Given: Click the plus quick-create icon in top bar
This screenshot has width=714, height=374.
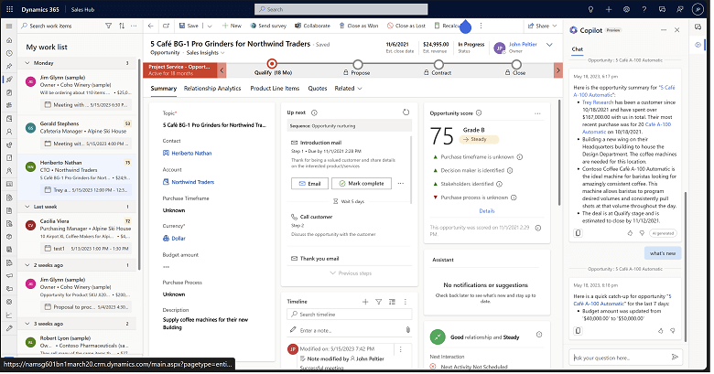Looking at the screenshot, I should point(609,9).
